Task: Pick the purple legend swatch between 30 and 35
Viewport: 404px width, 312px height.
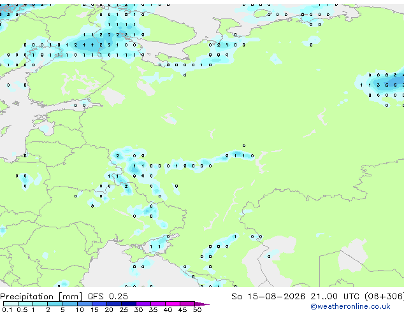Action: click(x=143, y=304)
